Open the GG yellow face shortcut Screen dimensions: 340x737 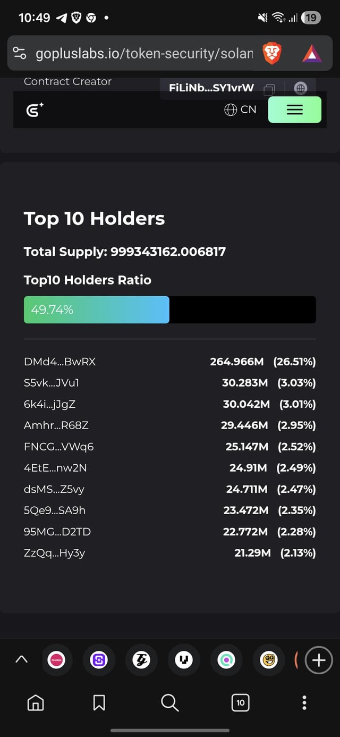point(269,660)
